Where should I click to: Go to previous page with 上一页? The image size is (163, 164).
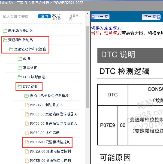point(101,17)
